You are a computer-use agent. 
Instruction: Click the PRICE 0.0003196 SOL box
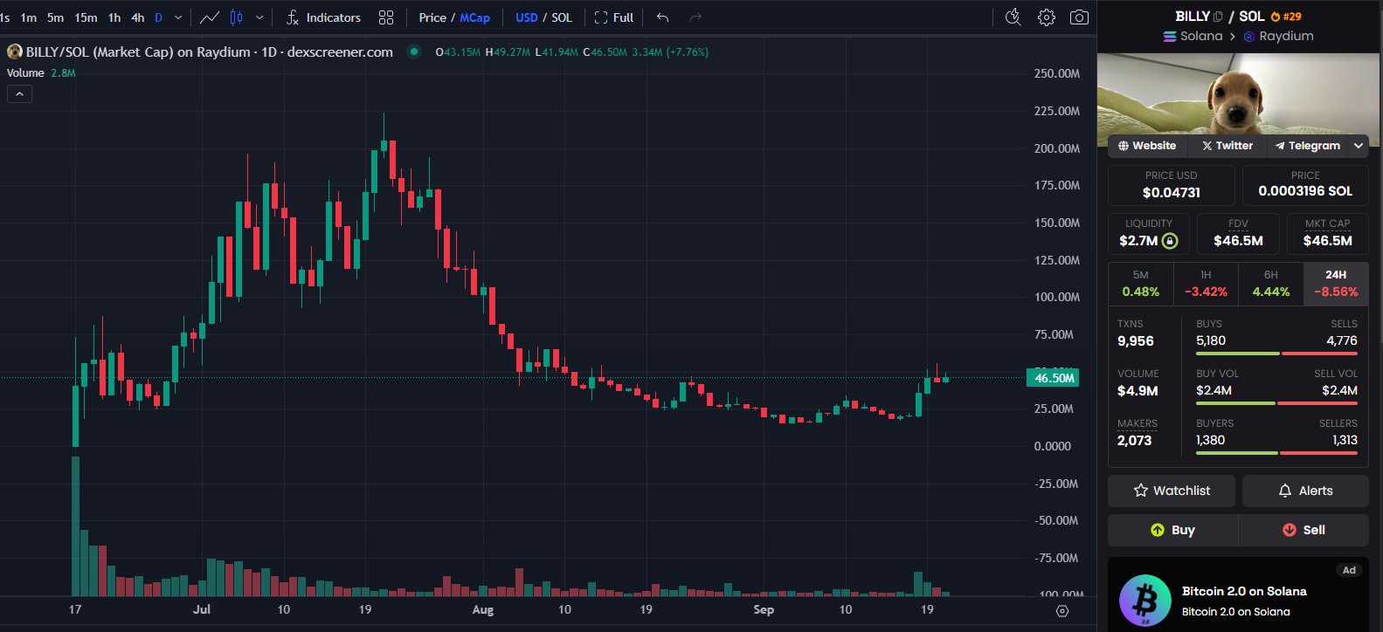pos(1305,185)
